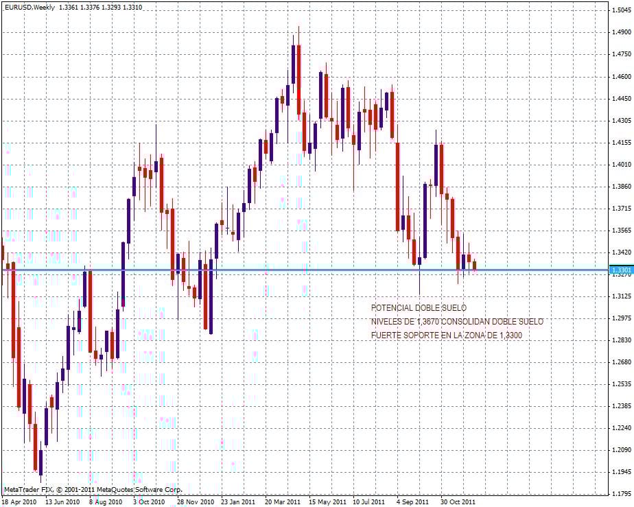The height and width of the screenshot is (507, 634).
Task: Click the lowest candlestick near 1.1945
Action: click(x=40, y=460)
